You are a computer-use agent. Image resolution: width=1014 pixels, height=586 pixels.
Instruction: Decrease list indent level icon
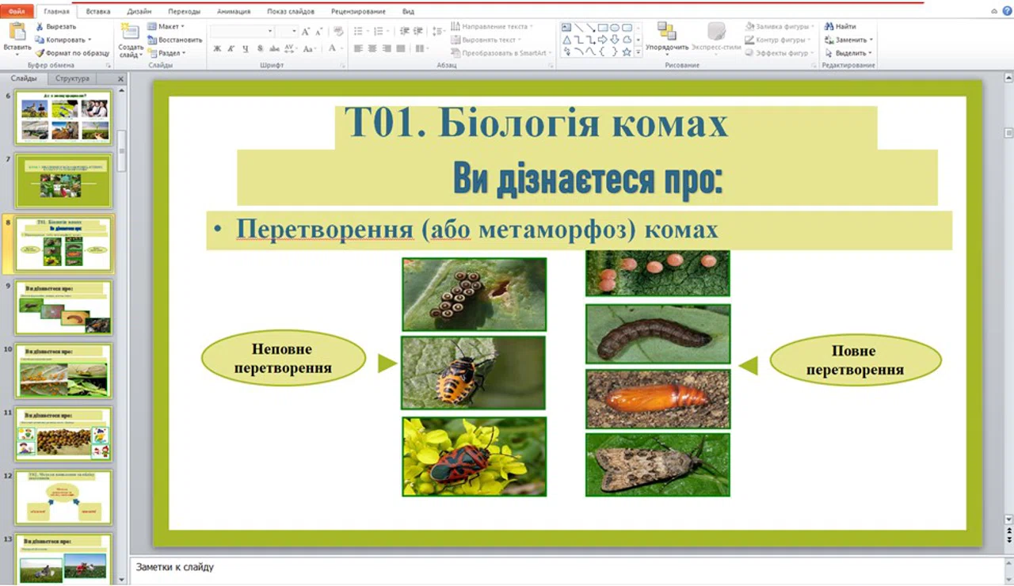click(405, 31)
